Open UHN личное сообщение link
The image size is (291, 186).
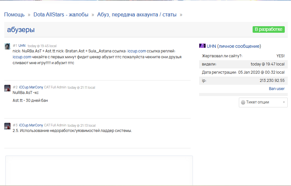pos(234,46)
